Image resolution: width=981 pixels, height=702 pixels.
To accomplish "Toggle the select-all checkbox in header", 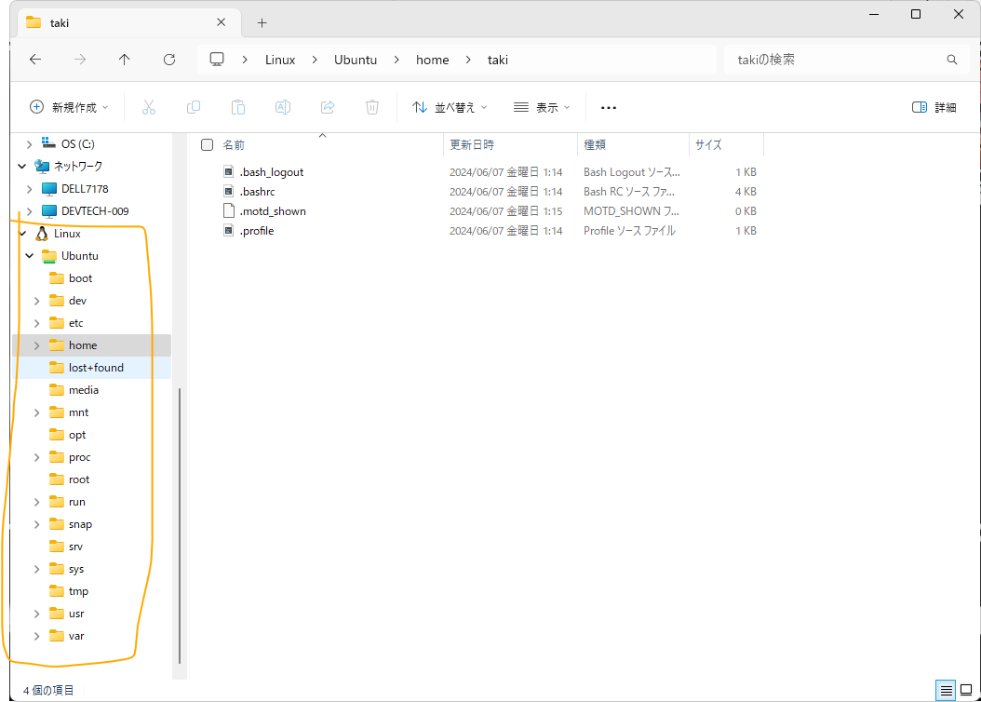I will pos(207,144).
